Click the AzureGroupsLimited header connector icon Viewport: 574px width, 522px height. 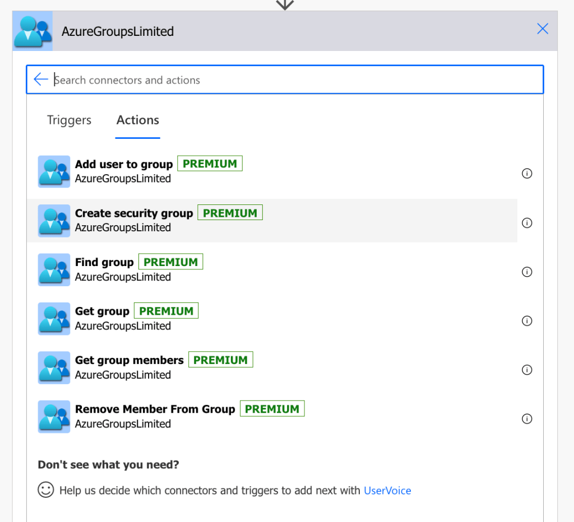pyautogui.click(x=33, y=31)
